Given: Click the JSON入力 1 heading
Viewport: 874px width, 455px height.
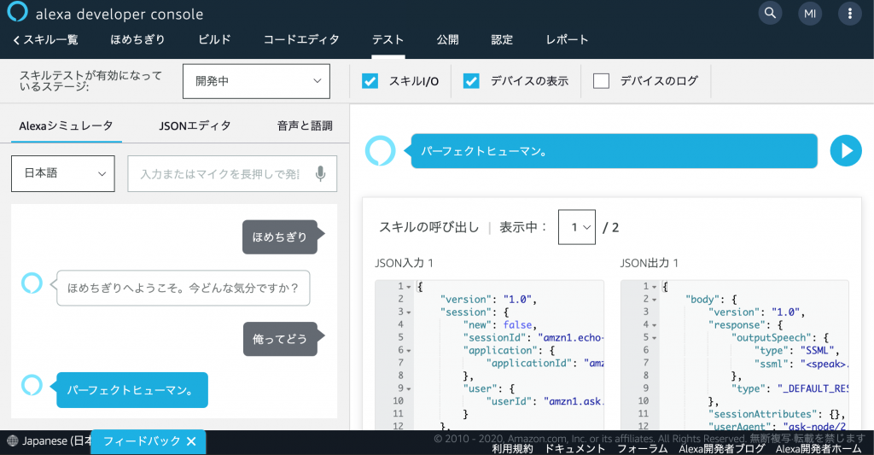Looking at the screenshot, I should point(404,263).
